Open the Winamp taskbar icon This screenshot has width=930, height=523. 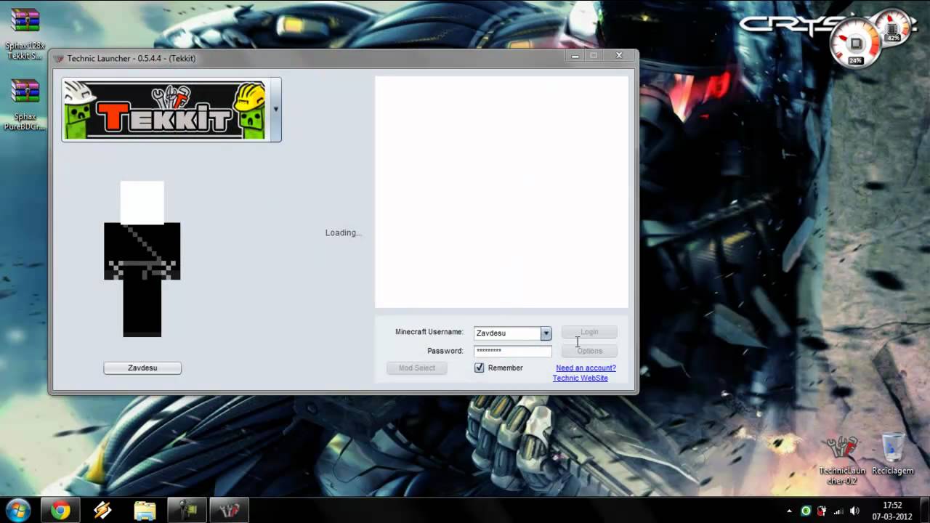click(x=102, y=511)
